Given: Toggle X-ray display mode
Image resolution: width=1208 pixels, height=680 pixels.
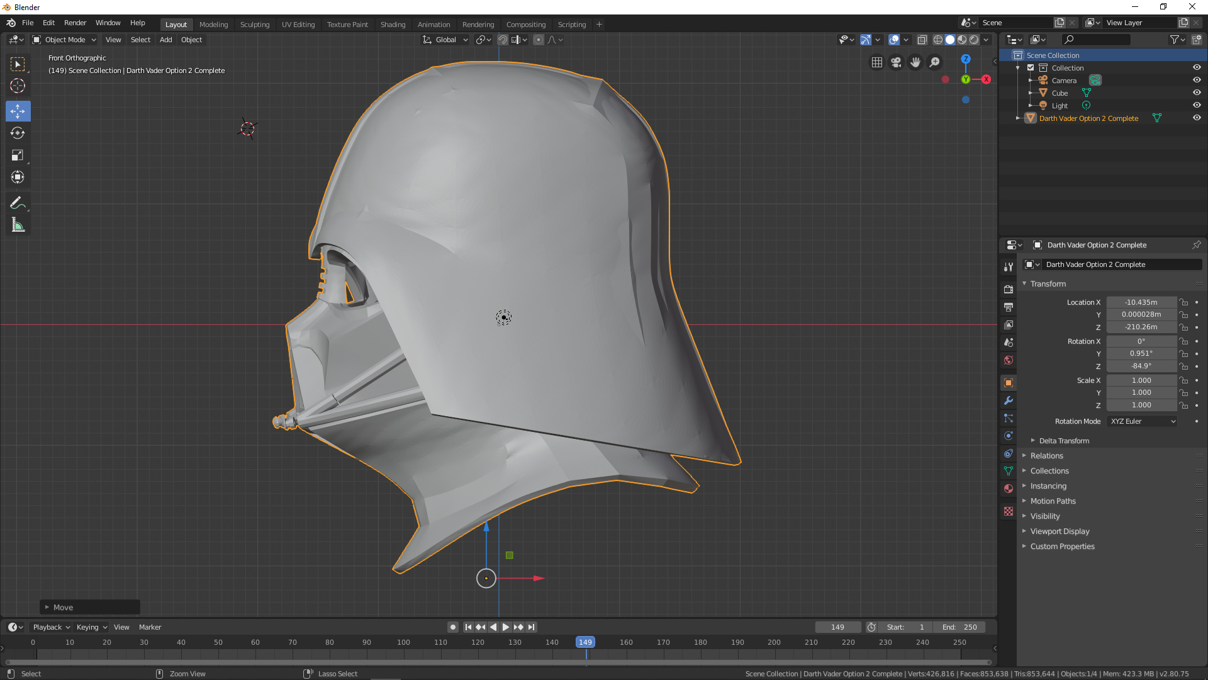Looking at the screenshot, I should point(922,40).
